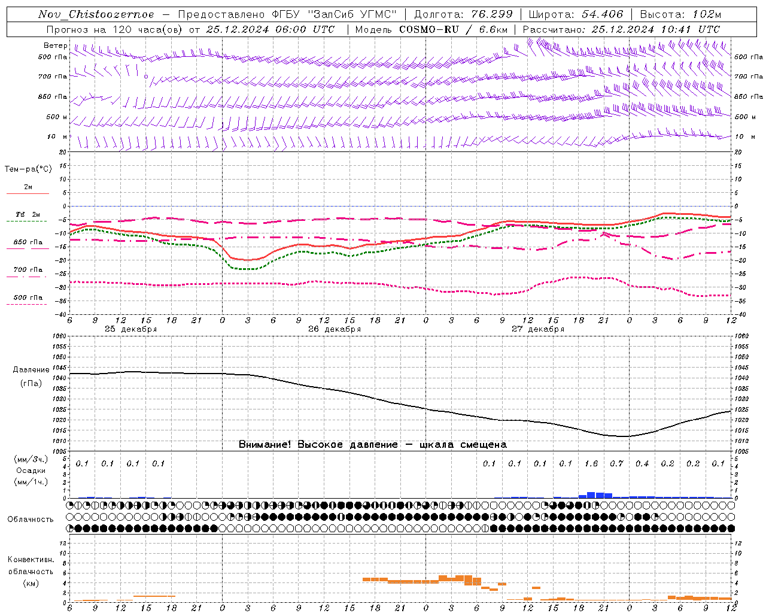Click the Ветер wind panel label
The image size is (766, 613).
[x=55, y=45]
